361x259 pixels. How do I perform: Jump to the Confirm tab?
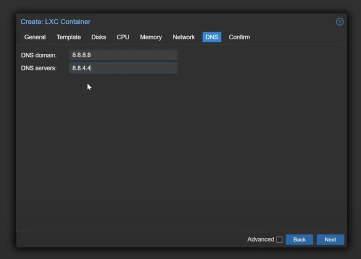tap(239, 37)
